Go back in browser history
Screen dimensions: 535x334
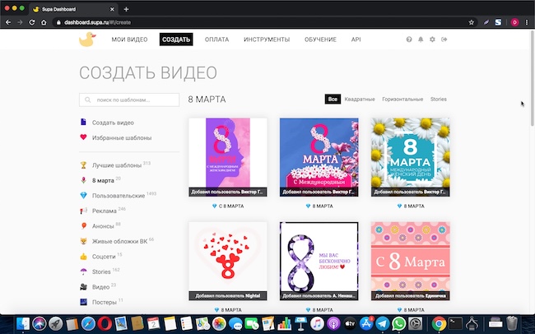tap(8, 22)
